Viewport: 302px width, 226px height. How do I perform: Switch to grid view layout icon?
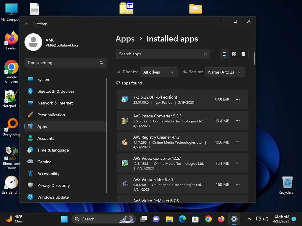click(x=234, y=54)
